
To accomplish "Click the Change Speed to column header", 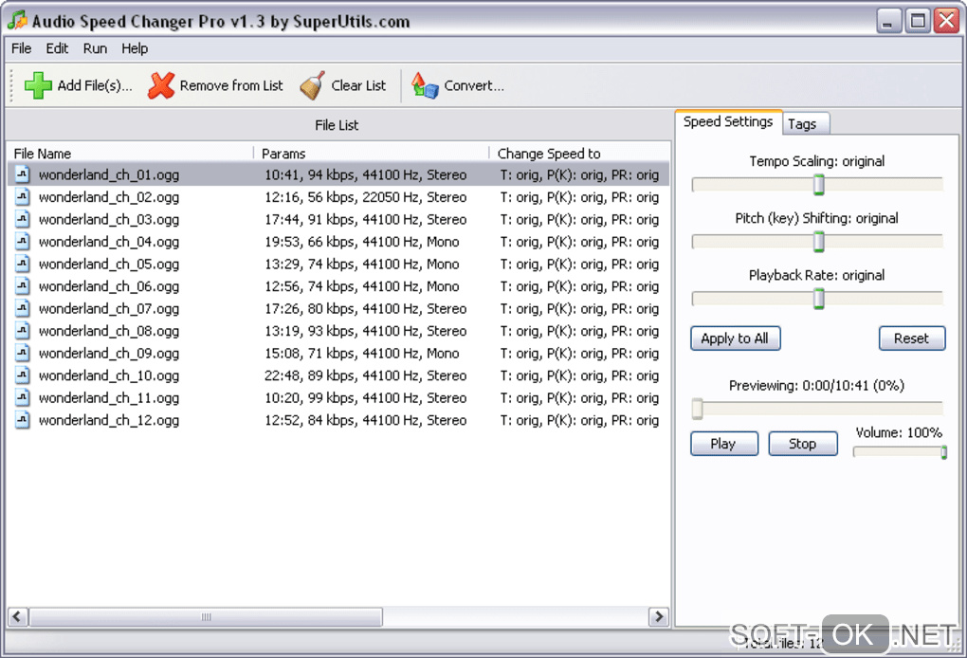I will (x=579, y=154).
